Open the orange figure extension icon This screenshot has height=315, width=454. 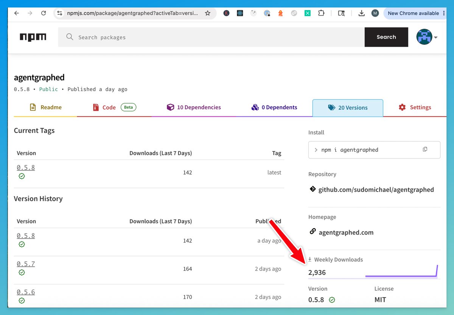pos(280,13)
